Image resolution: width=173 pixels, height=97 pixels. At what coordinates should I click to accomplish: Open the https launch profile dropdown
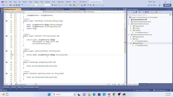pos(58,5)
